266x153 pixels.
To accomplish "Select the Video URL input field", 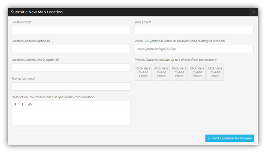I will [194, 49].
